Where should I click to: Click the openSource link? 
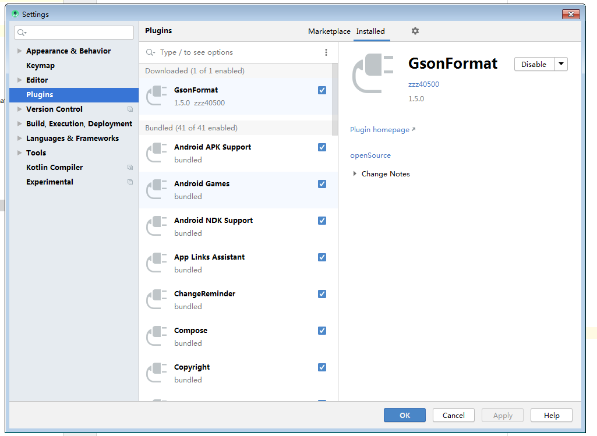point(370,155)
